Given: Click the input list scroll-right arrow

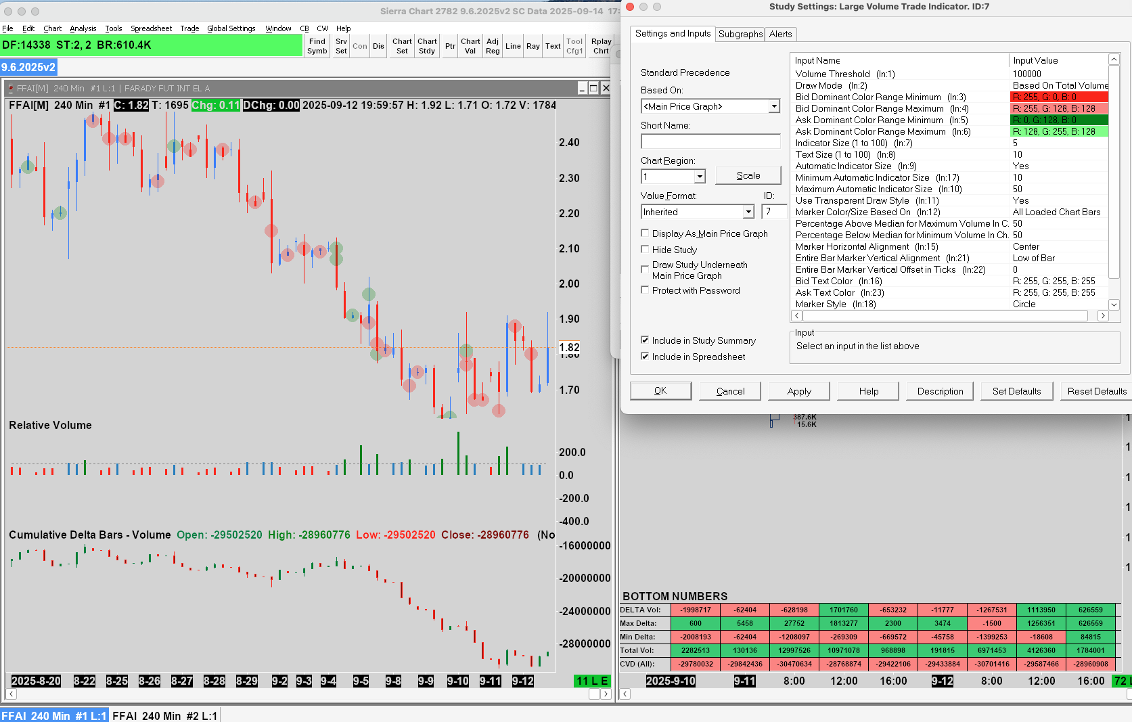Looking at the screenshot, I should coord(1103,316).
